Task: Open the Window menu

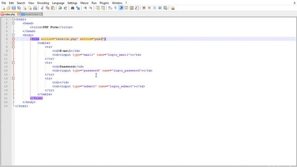Action: [117, 3]
